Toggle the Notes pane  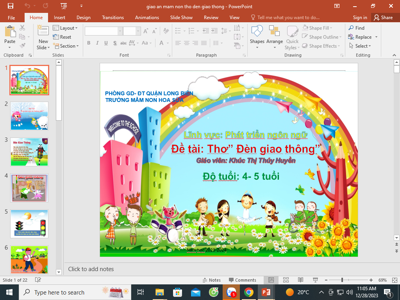[212, 280]
